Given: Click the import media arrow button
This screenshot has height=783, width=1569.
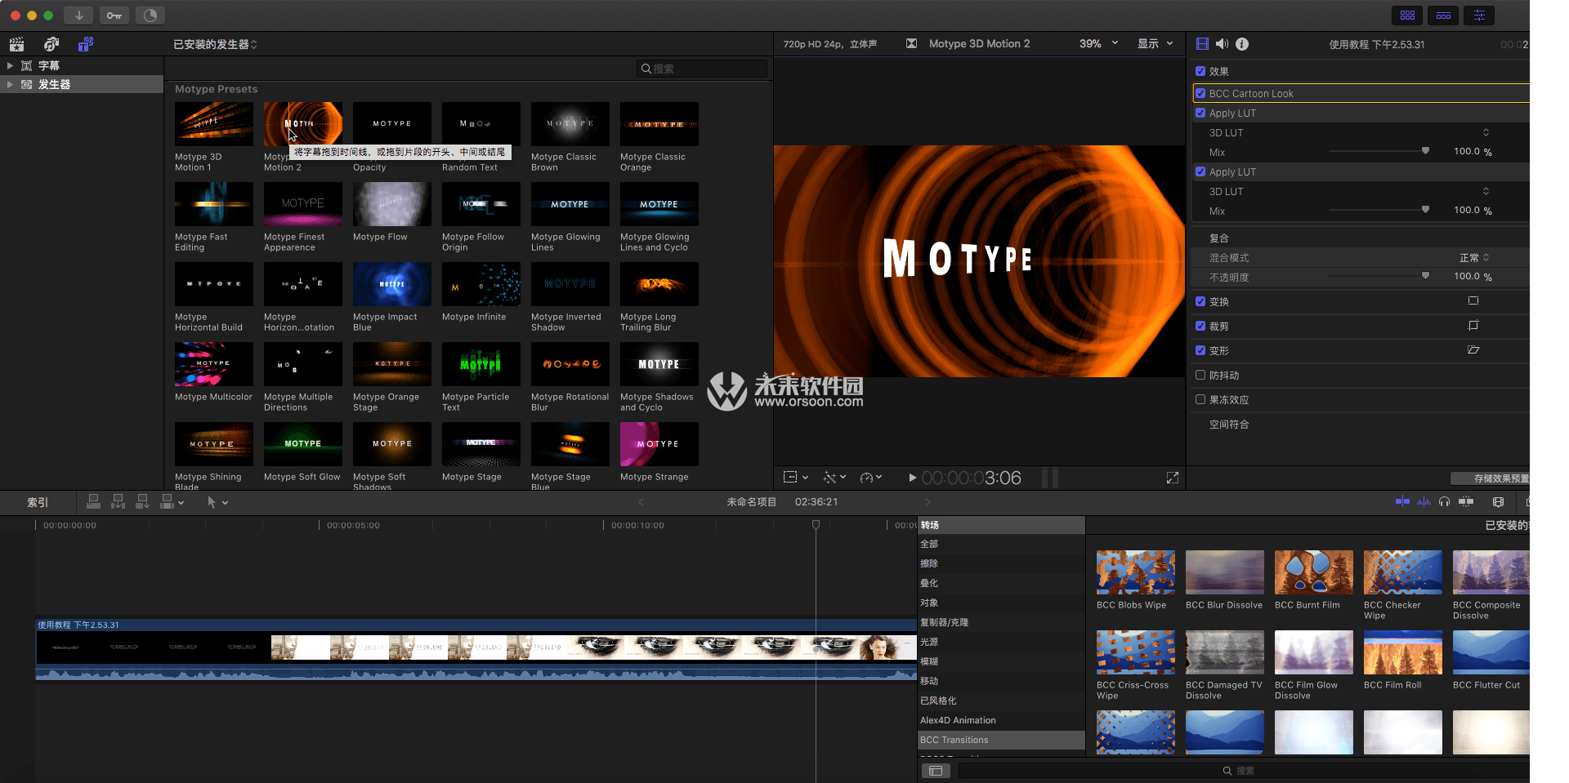Looking at the screenshot, I should [x=78, y=16].
